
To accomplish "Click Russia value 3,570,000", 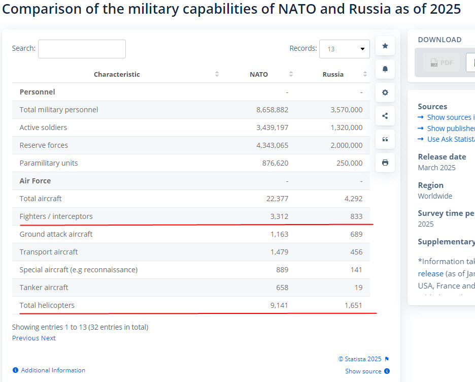I will tap(346, 110).
